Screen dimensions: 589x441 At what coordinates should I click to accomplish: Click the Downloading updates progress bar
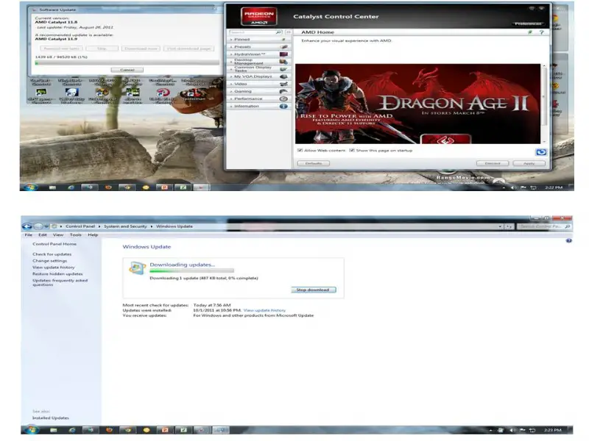pyautogui.click(x=191, y=270)
